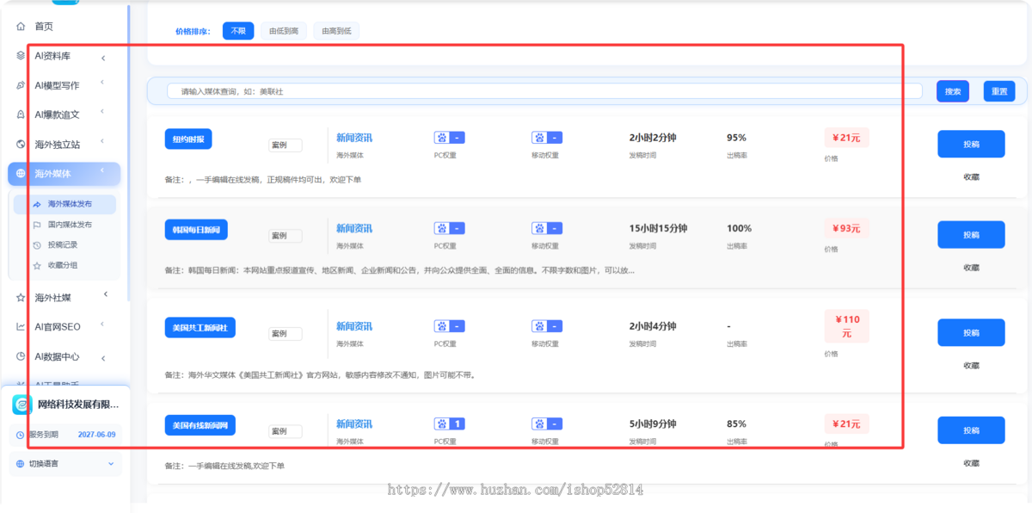
Task: Click the 重置 reset button
Action: [x=999, y=91]
